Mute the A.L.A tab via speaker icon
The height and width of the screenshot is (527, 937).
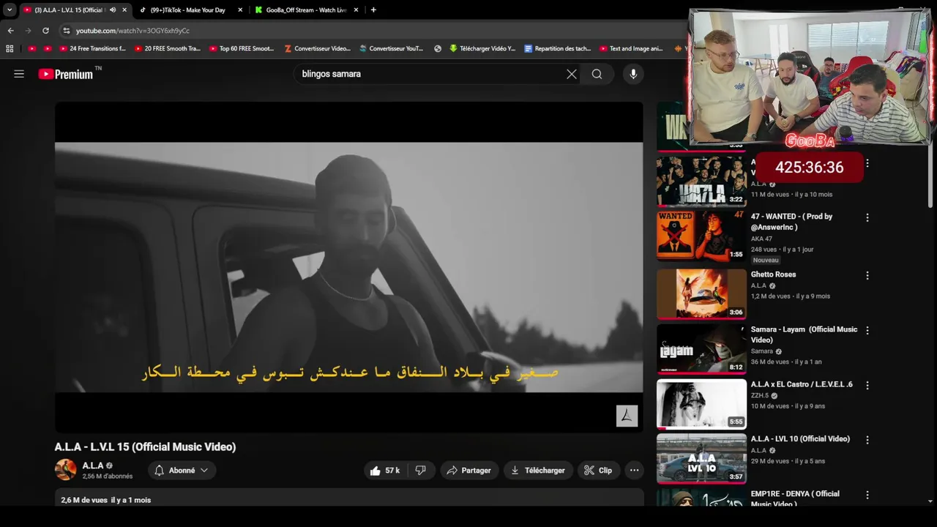point(113,10)
